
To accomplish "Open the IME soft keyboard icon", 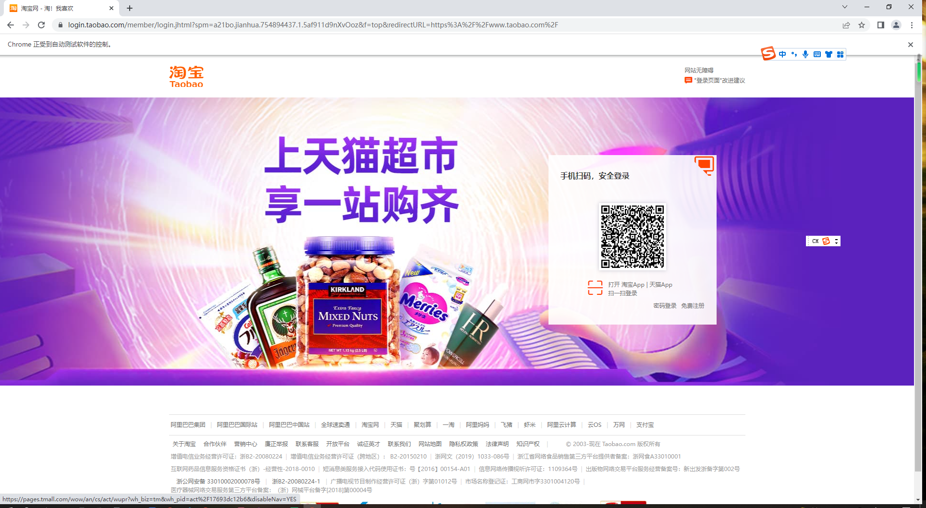I will (x=817, y=54).
